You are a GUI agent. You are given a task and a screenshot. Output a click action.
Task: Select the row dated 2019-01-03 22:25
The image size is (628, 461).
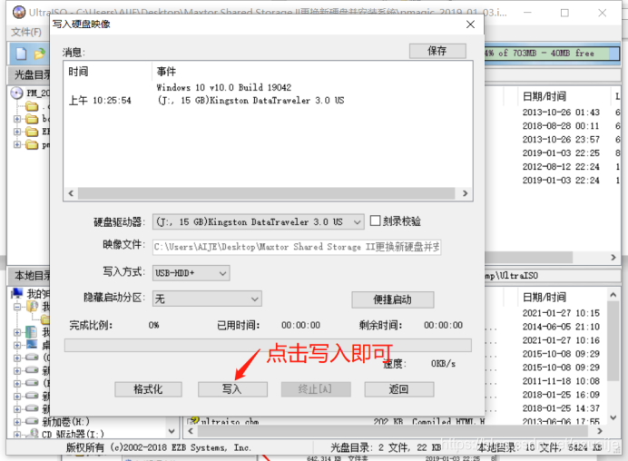[x=561, y=153]
